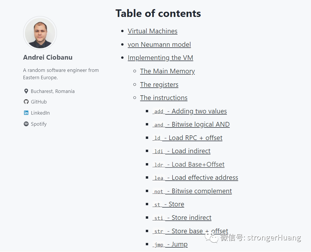Open ldr - Load Base+Offset link
This screenshot has width=311, height=252.
[188, 164]
